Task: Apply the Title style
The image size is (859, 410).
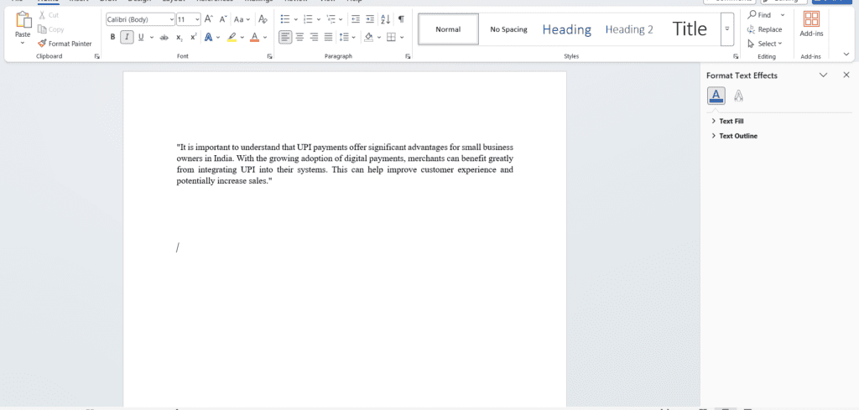Action: click(690, 29)
